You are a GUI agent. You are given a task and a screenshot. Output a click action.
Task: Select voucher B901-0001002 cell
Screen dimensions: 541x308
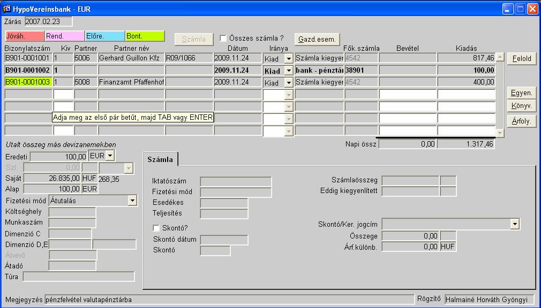point(28,70)
